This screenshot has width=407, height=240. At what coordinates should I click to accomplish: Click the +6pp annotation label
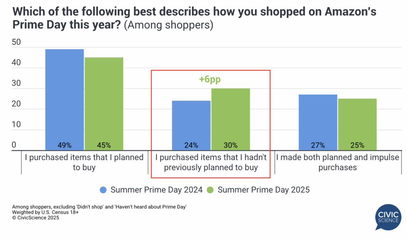point(209,79)
